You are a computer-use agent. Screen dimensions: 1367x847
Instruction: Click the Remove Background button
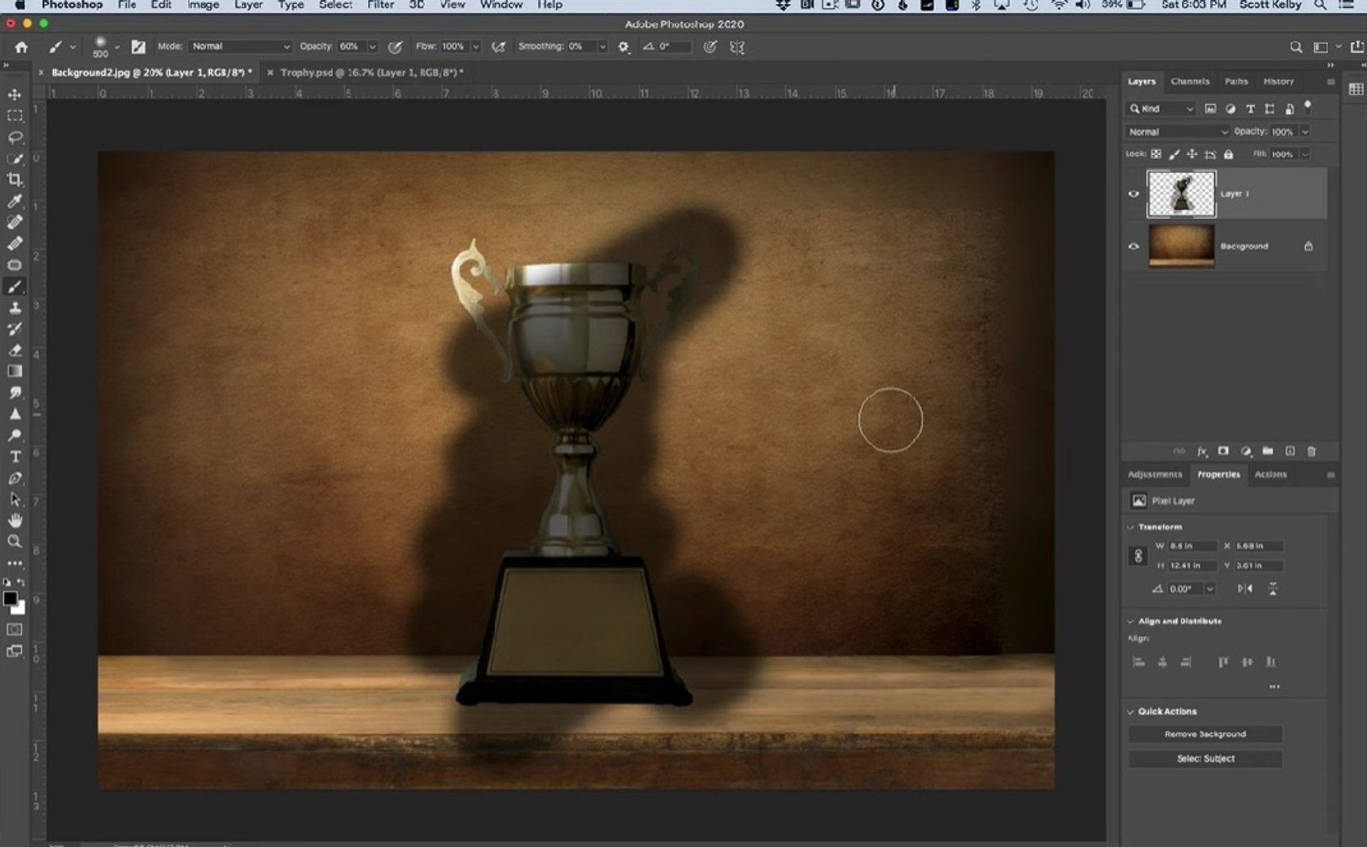(1205, 733)
